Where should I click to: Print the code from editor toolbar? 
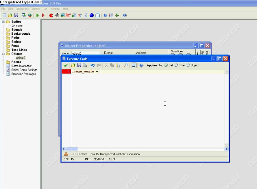pos(85,65)
